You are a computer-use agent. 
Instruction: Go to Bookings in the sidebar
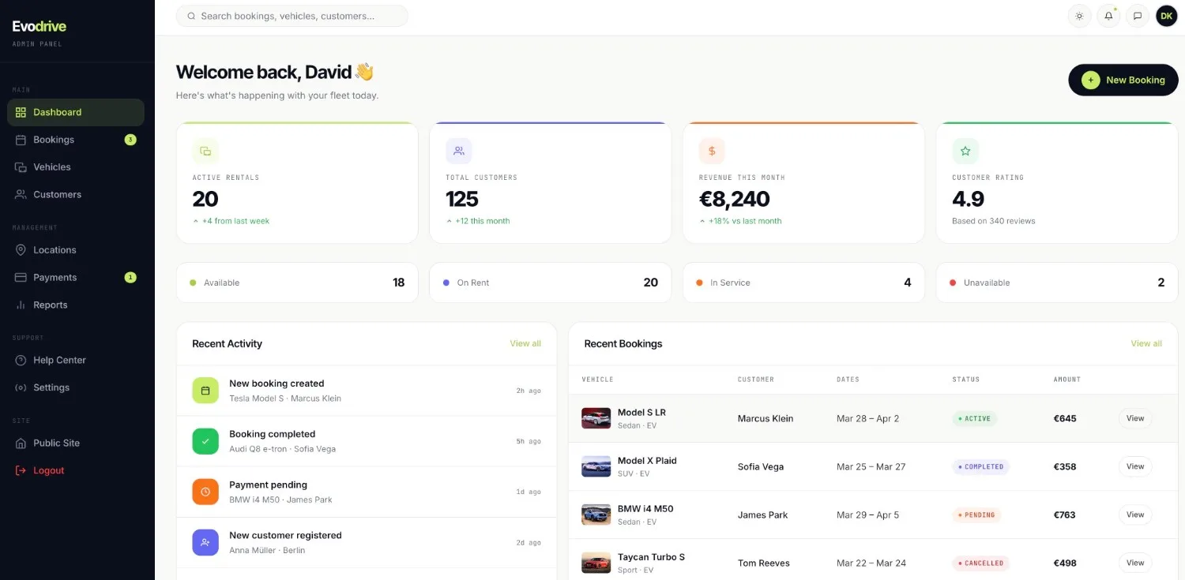click(76, 140)
